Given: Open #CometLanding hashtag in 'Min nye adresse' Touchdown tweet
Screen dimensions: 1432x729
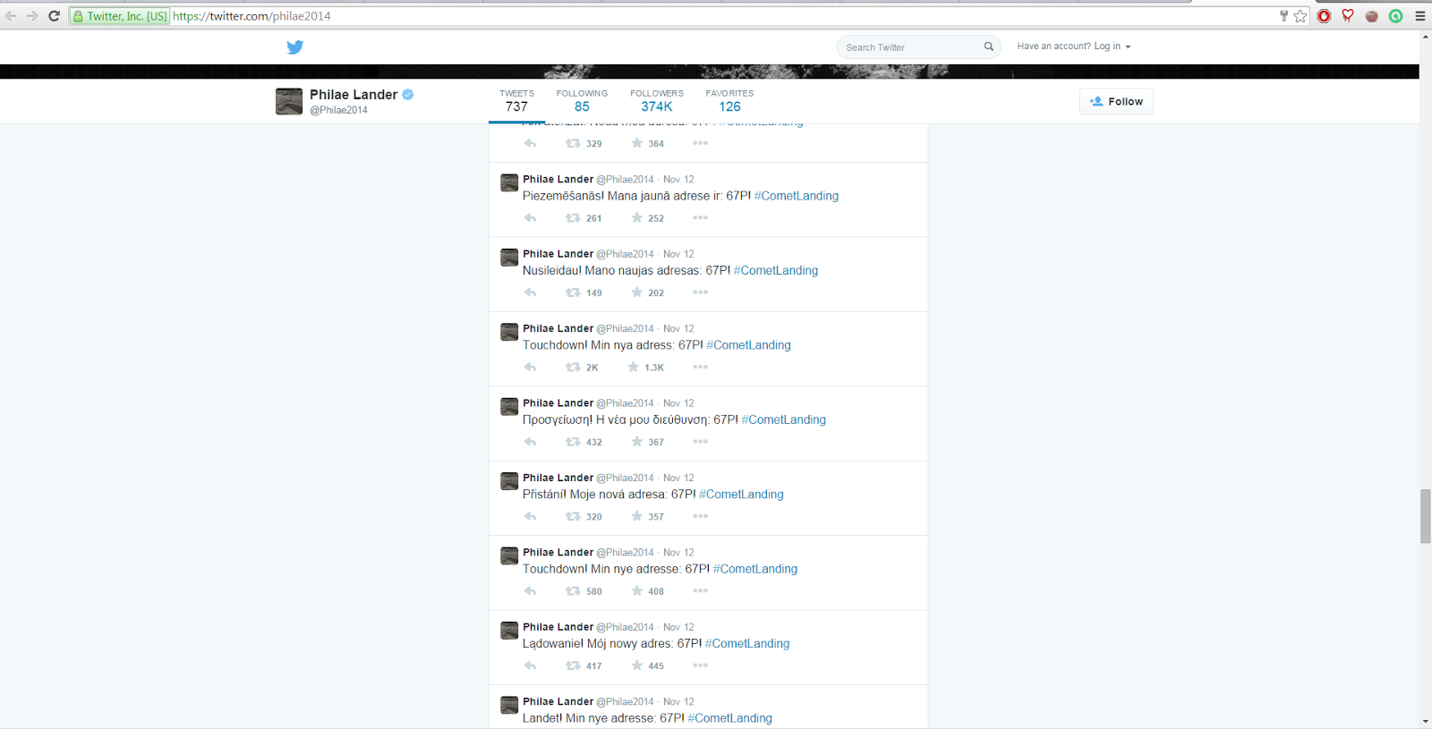Looking at the screenshot, I should point(755,569).
